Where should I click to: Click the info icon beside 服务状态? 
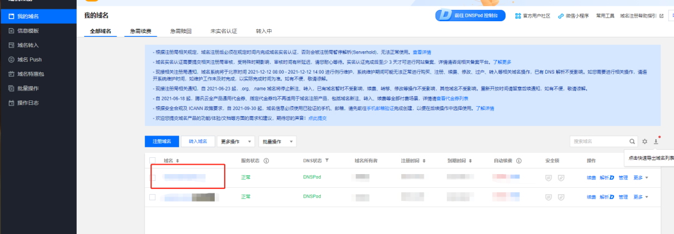click(266, 160)
